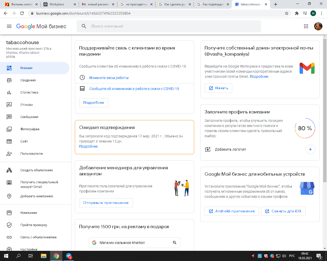Image resolution: width=327 pixels, height=261 pixels.
Task: Click the plus button for logo
Action: [x=310, y=149]
